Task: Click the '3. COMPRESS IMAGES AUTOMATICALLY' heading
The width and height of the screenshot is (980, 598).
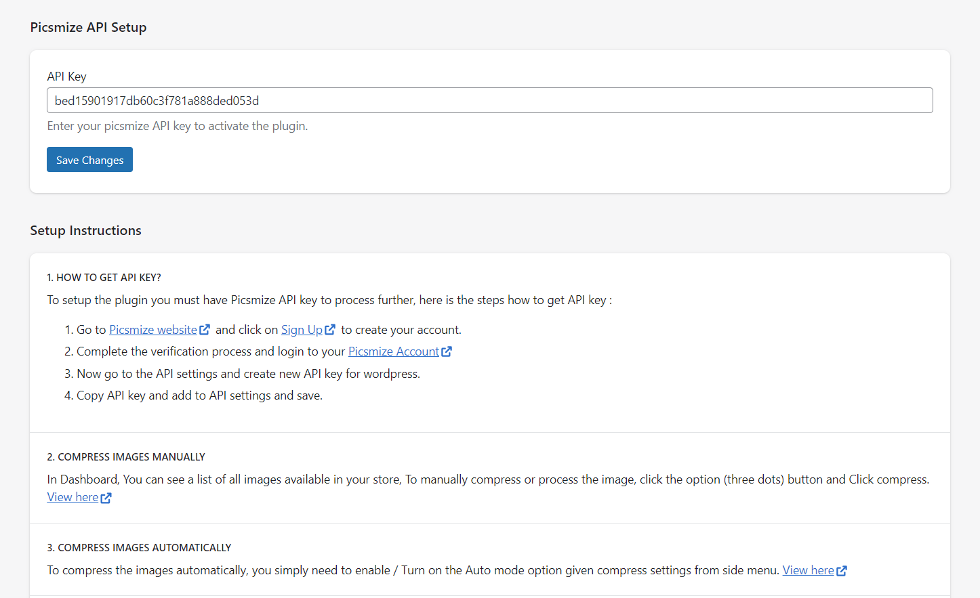Action: coord(139,548)
